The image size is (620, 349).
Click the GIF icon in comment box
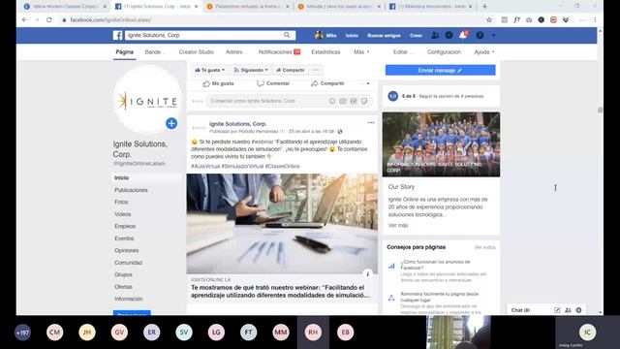coord(354,101)
